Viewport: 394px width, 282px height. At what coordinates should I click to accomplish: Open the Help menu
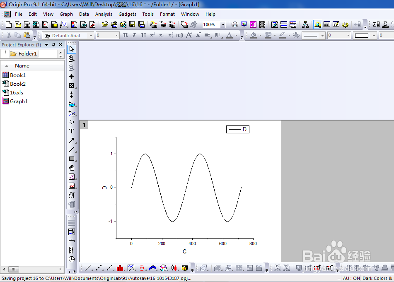pyautogui.click(x=210, y=14)
